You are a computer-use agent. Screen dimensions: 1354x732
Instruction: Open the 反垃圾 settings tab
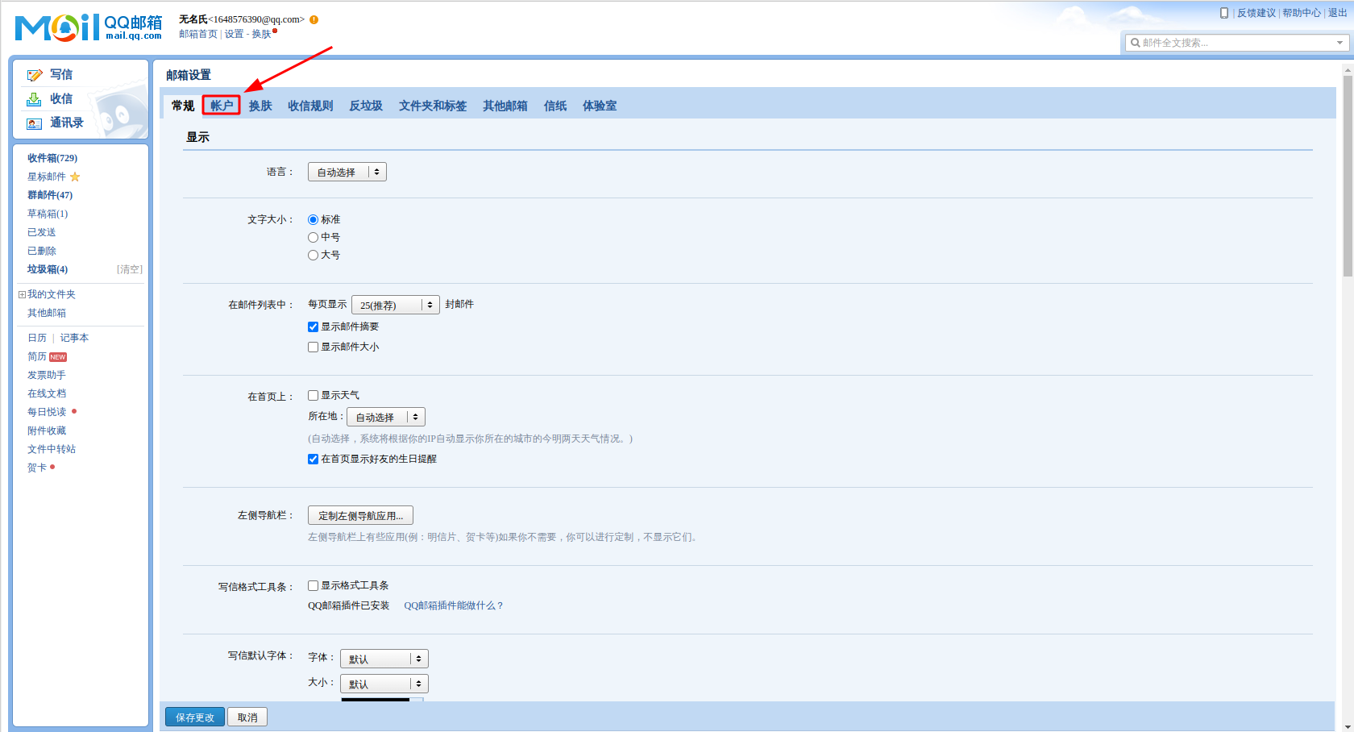pyautogui.click(x=366, y=105)
